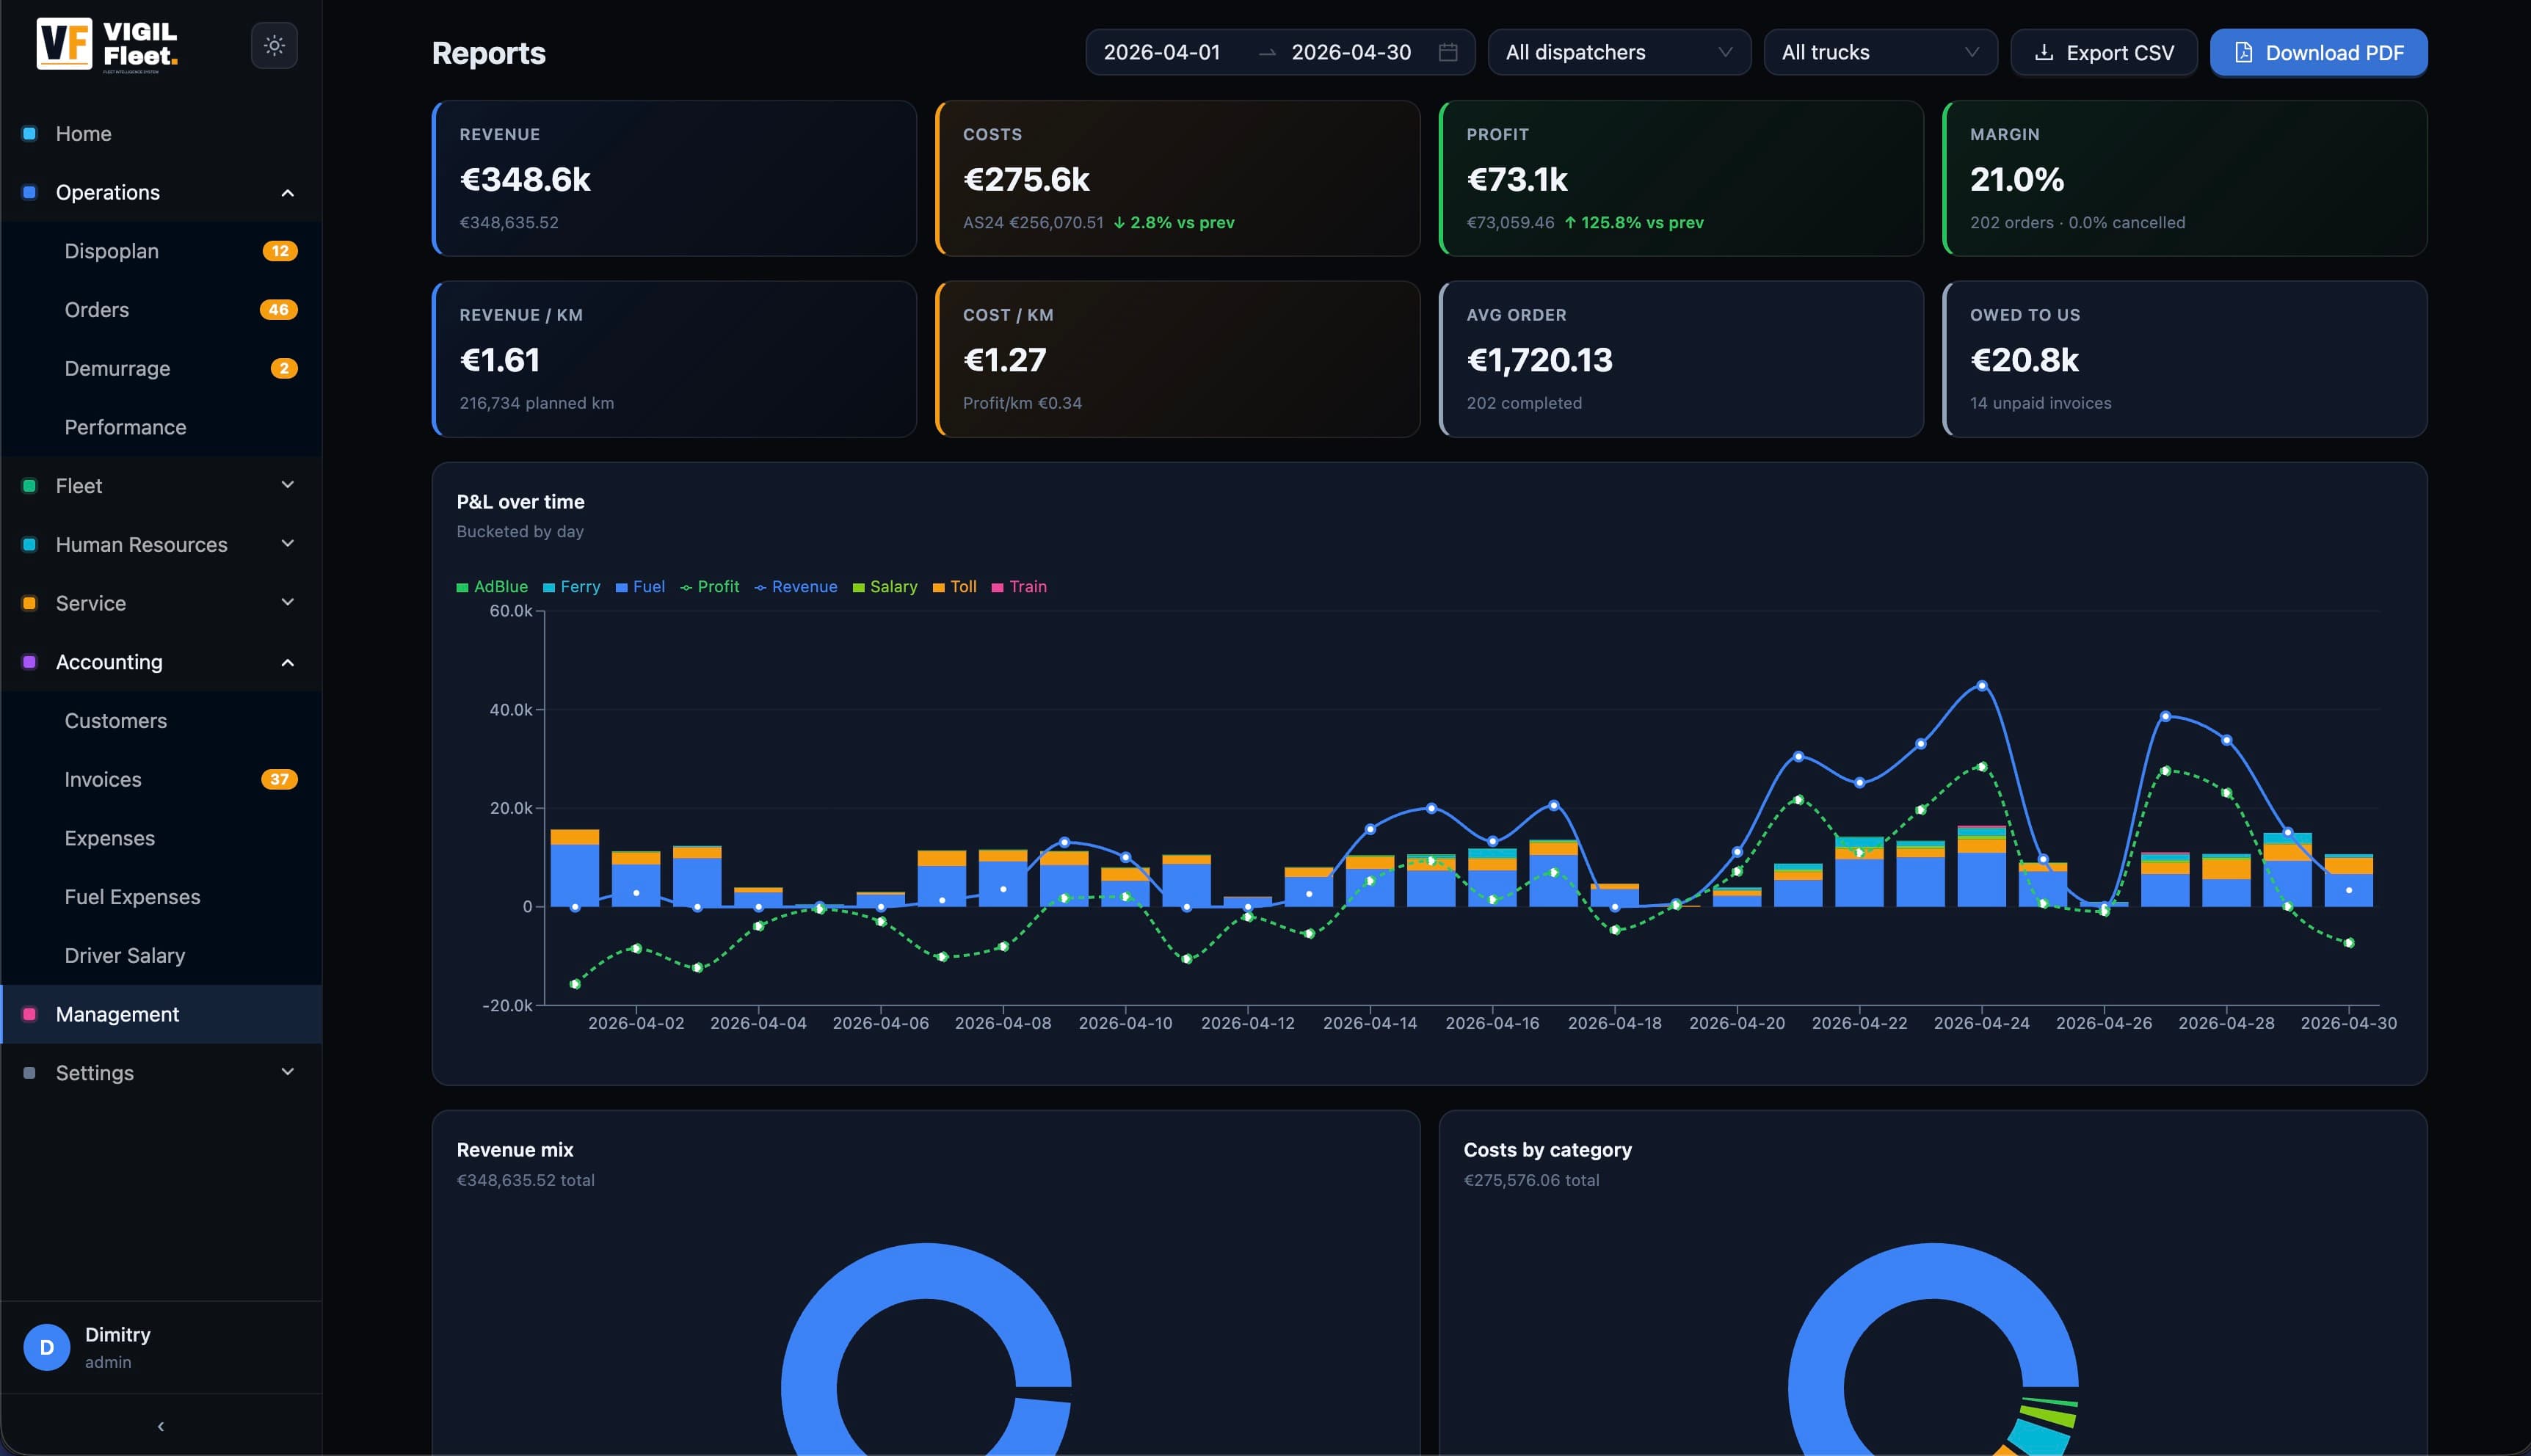Select the Management menu item
This screenshot has width=2531, height=1456.
pyautogui.click(x=162, y=1014)
